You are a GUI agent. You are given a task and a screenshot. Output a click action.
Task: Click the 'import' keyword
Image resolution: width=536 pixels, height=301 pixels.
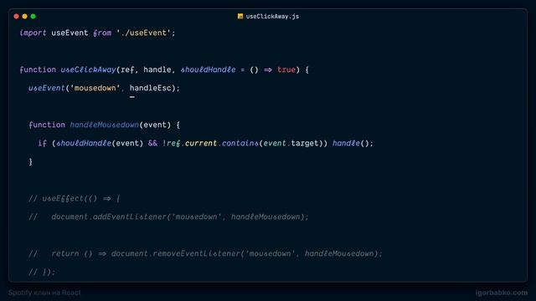pos(33,33)
